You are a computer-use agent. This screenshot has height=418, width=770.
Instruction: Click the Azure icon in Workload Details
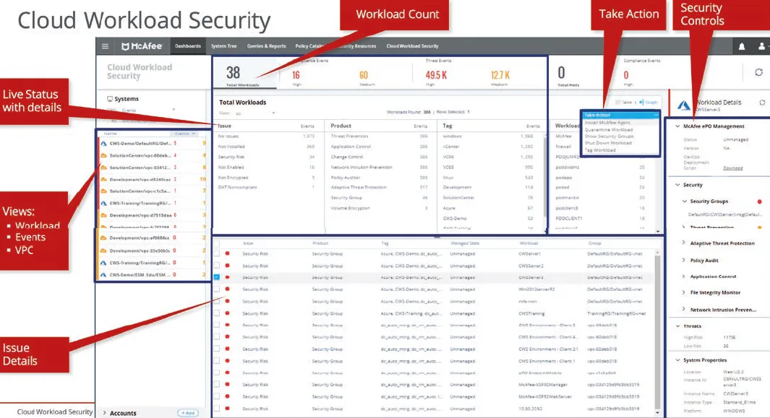[x=683, y=105]
